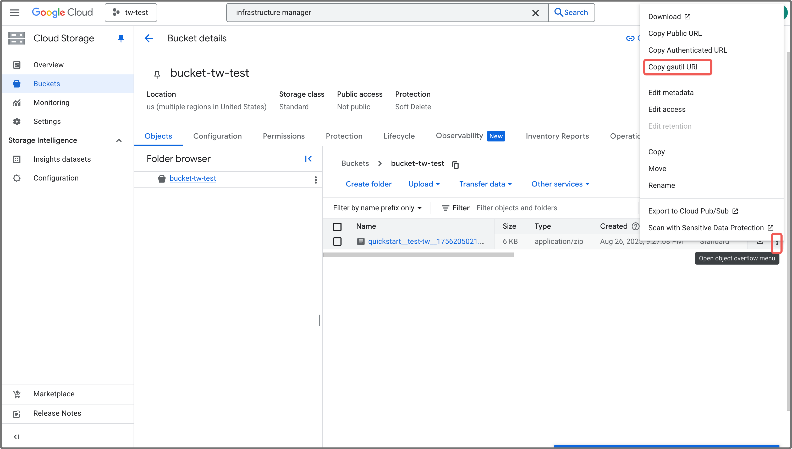Viewport: 792px width, 449px height.
Task: Open the Upload dropdown
Action: (424, 184)
